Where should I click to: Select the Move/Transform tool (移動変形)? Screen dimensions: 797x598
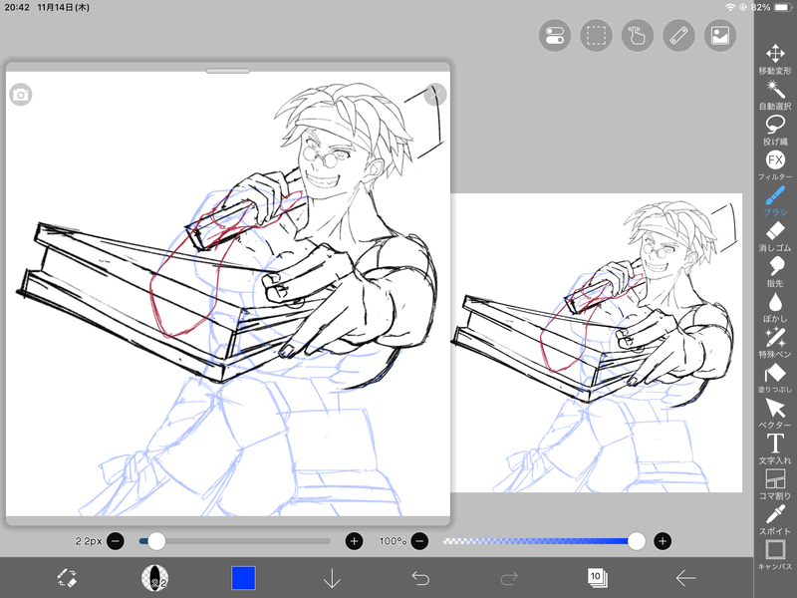pyautogui.click(x=775, y=59)
